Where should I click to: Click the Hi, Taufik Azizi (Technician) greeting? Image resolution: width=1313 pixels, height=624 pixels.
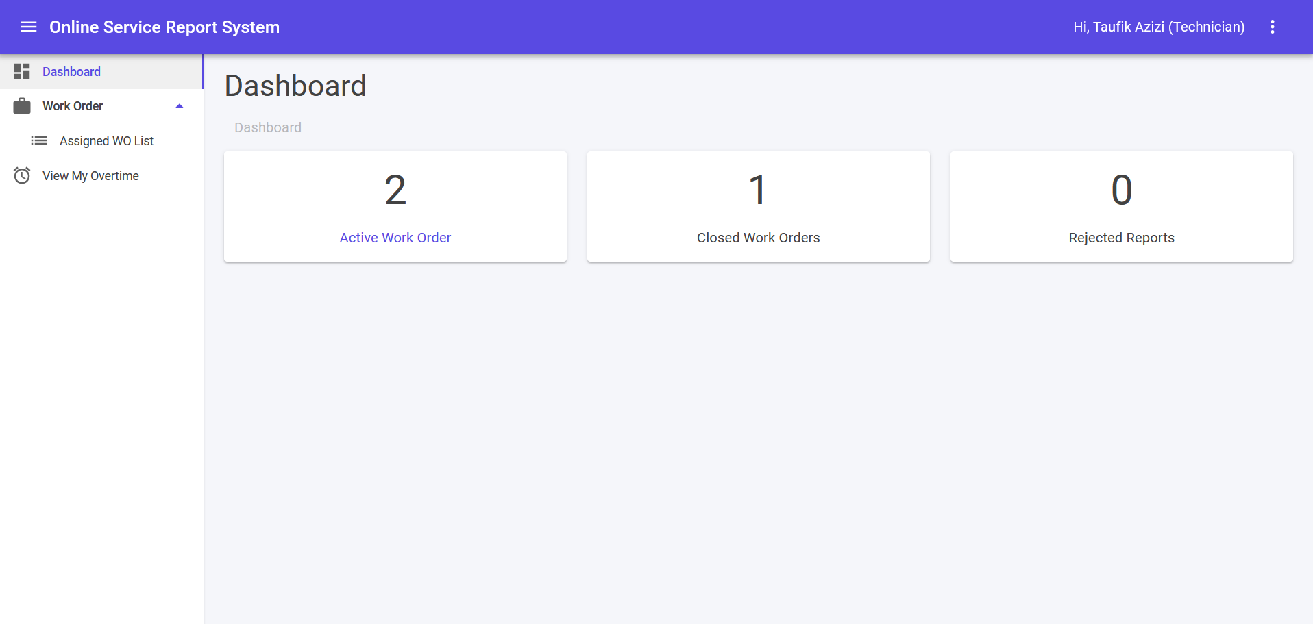[1159, 27]
